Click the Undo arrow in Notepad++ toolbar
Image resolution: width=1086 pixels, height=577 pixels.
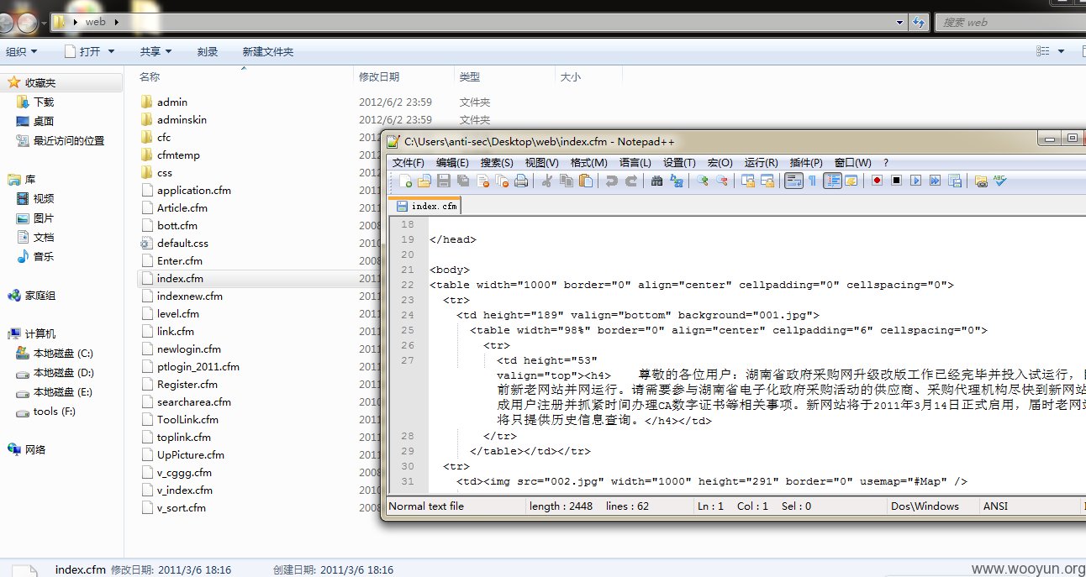pyautogui.click(x=612, y=181)
